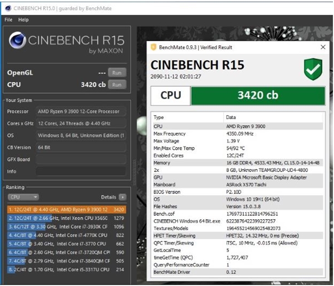Select the Core i7-3930K ranking row
Viewport: 334px width, 286px height.
pos(67,226)
